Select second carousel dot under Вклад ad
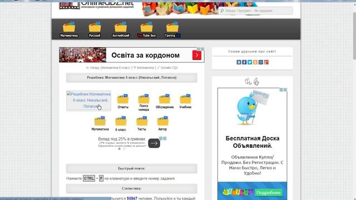356x200 pixels. (x=124, y=149)
